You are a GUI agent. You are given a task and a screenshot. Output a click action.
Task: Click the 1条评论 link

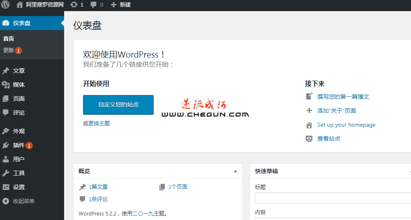pyautogui.click(x=98, y=199)
